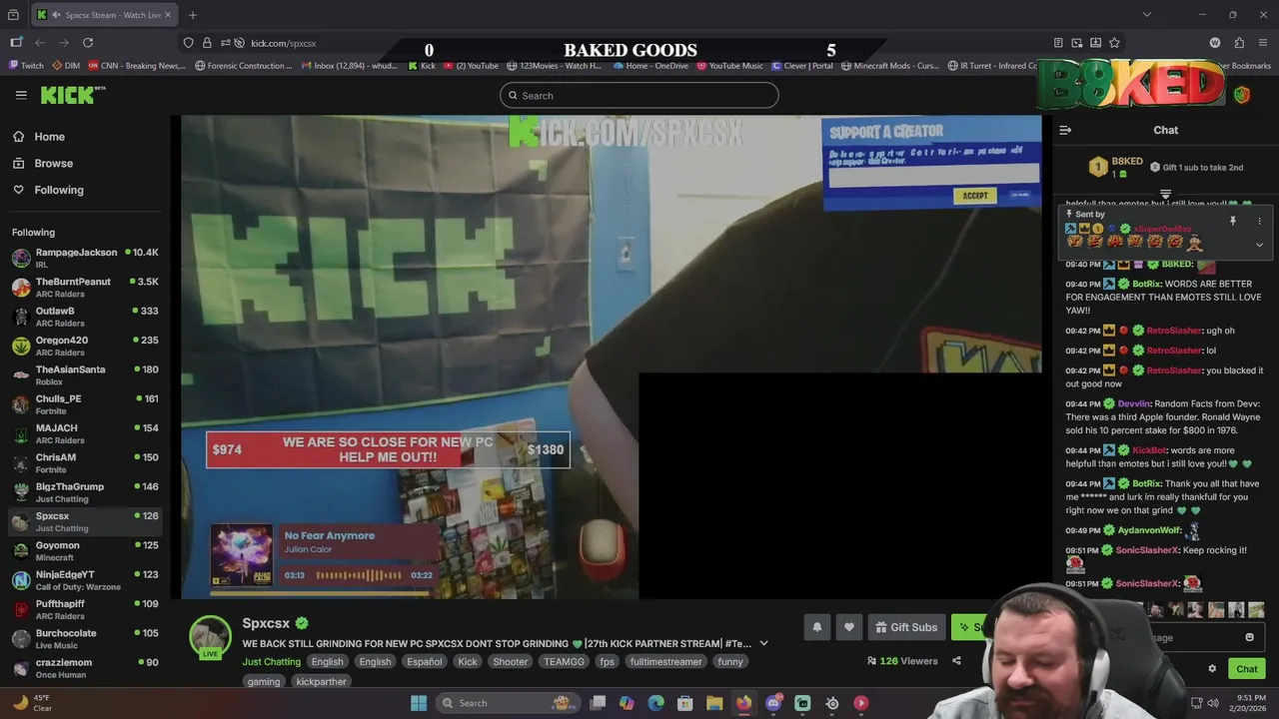Select ChrisAM in Following list
The image size is (1279, 719).
point(85,463)
